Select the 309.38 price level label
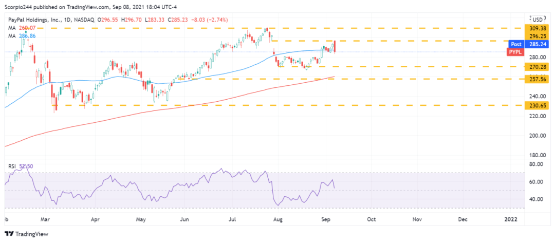The width and height of the screenshot is (555, 242). [x=538, y=28]
